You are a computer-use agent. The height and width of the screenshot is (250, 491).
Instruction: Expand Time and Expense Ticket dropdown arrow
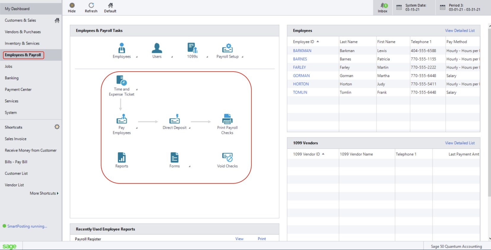[137, 89]
